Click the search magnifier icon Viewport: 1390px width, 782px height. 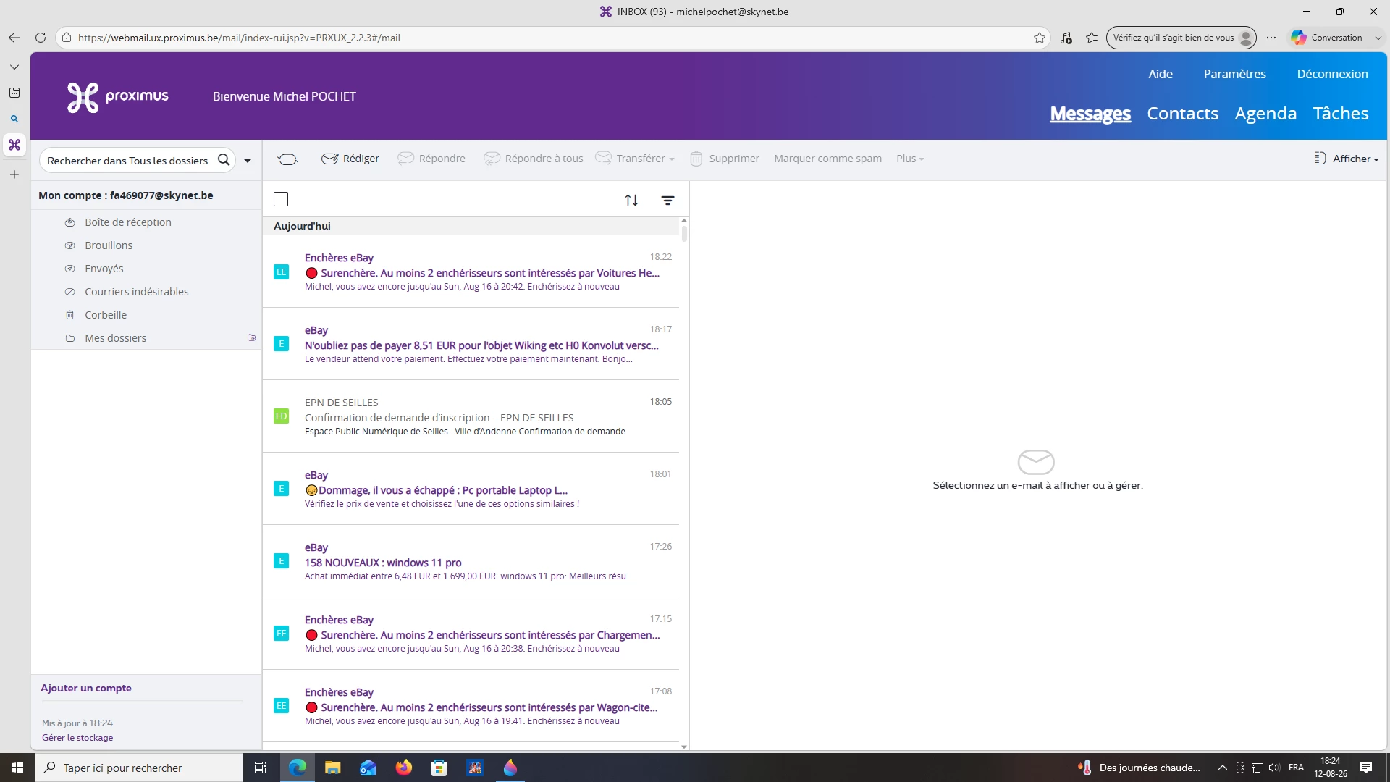click(x=224, y=160)
